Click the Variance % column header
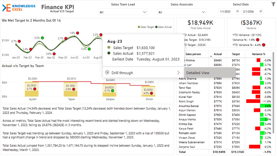 (259, 54)
